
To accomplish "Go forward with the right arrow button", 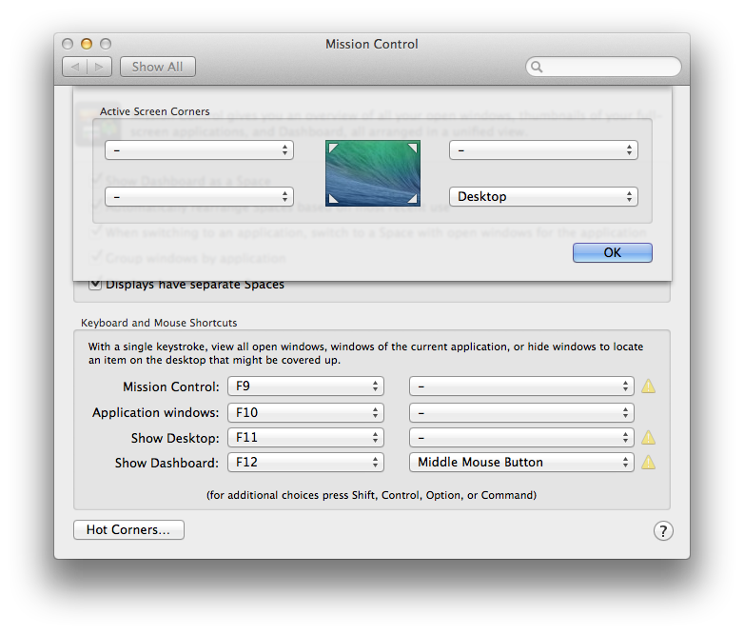I will 101,67.
